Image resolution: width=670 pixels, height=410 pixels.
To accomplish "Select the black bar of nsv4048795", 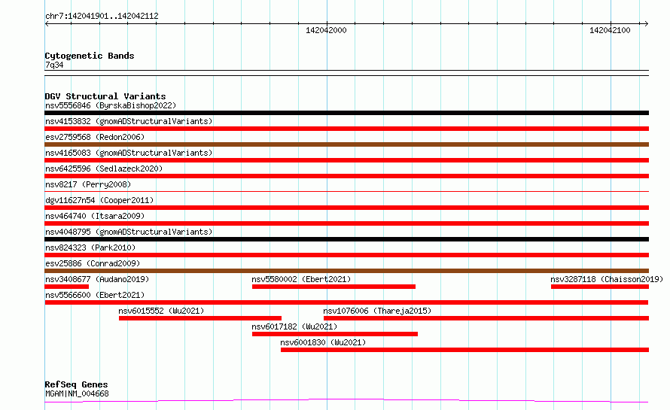I will 346,239.
